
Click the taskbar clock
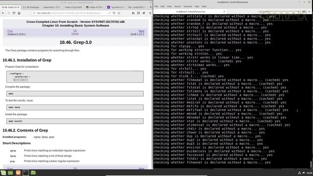[310, 173]
